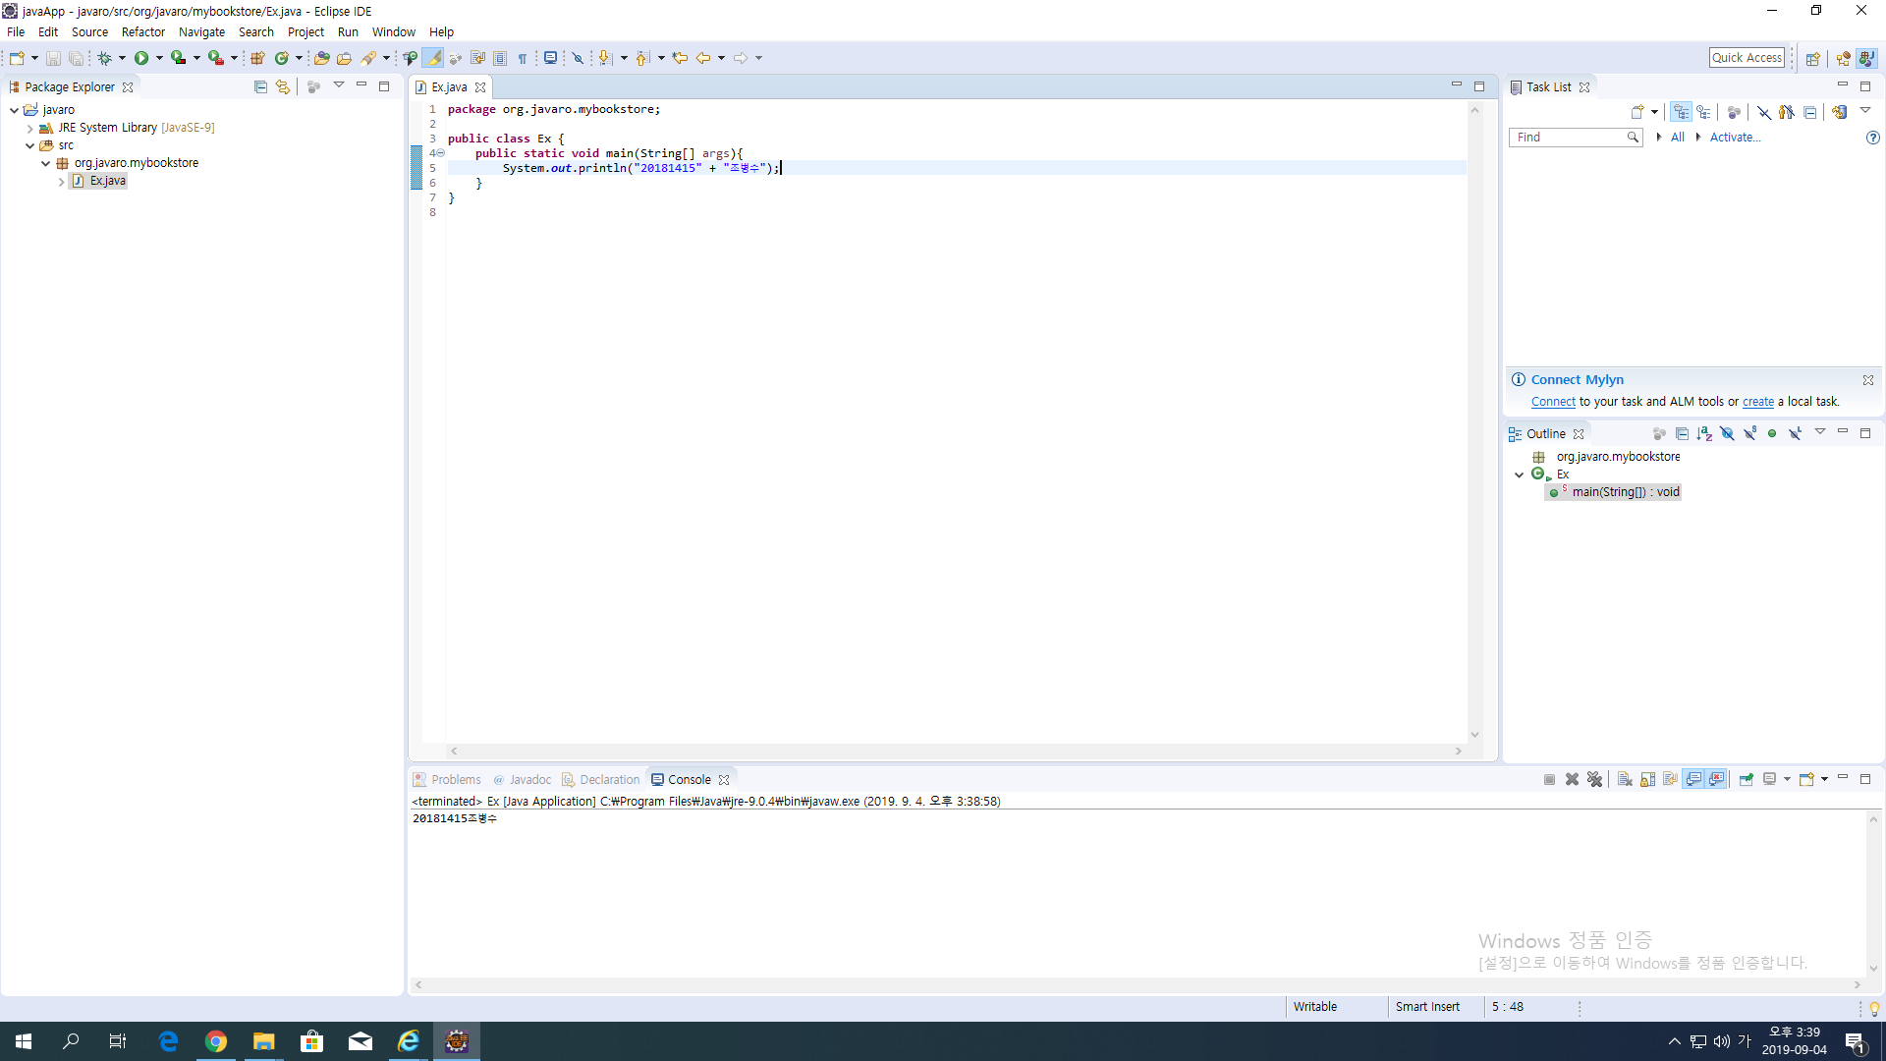Click the Connect link in Mylyn

(1553, 402)
